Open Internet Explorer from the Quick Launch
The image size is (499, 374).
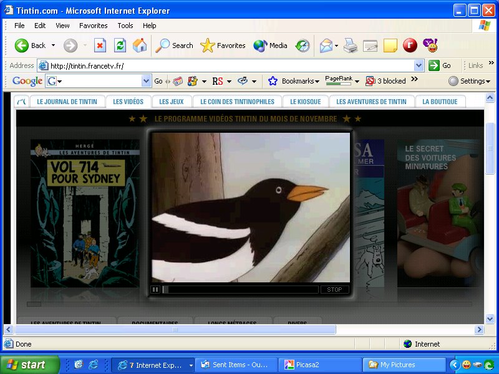pyautogui.click(x=93, y=365)
